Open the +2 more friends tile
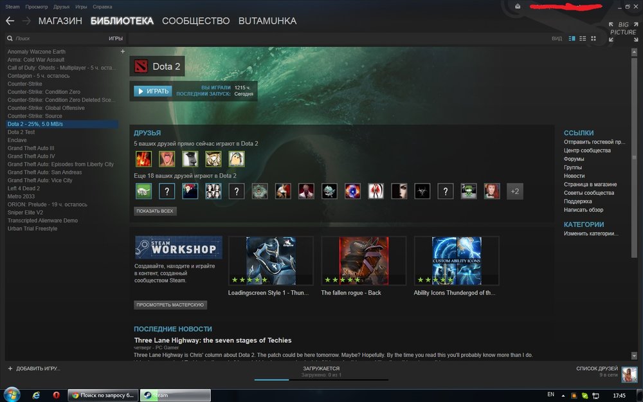643x402 pixels. (x=514, y=191)
